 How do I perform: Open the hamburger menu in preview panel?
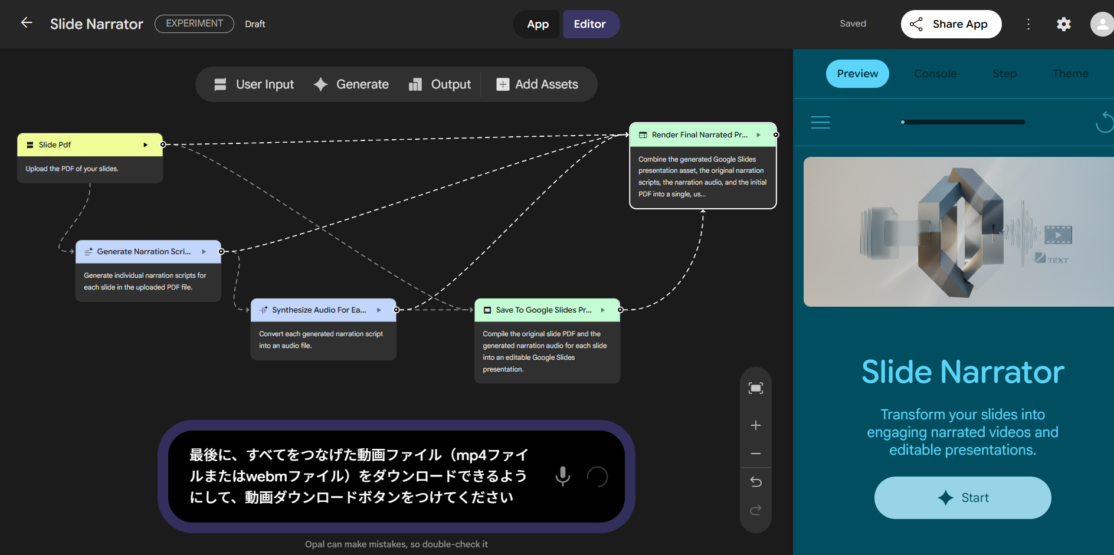(820, 122)
